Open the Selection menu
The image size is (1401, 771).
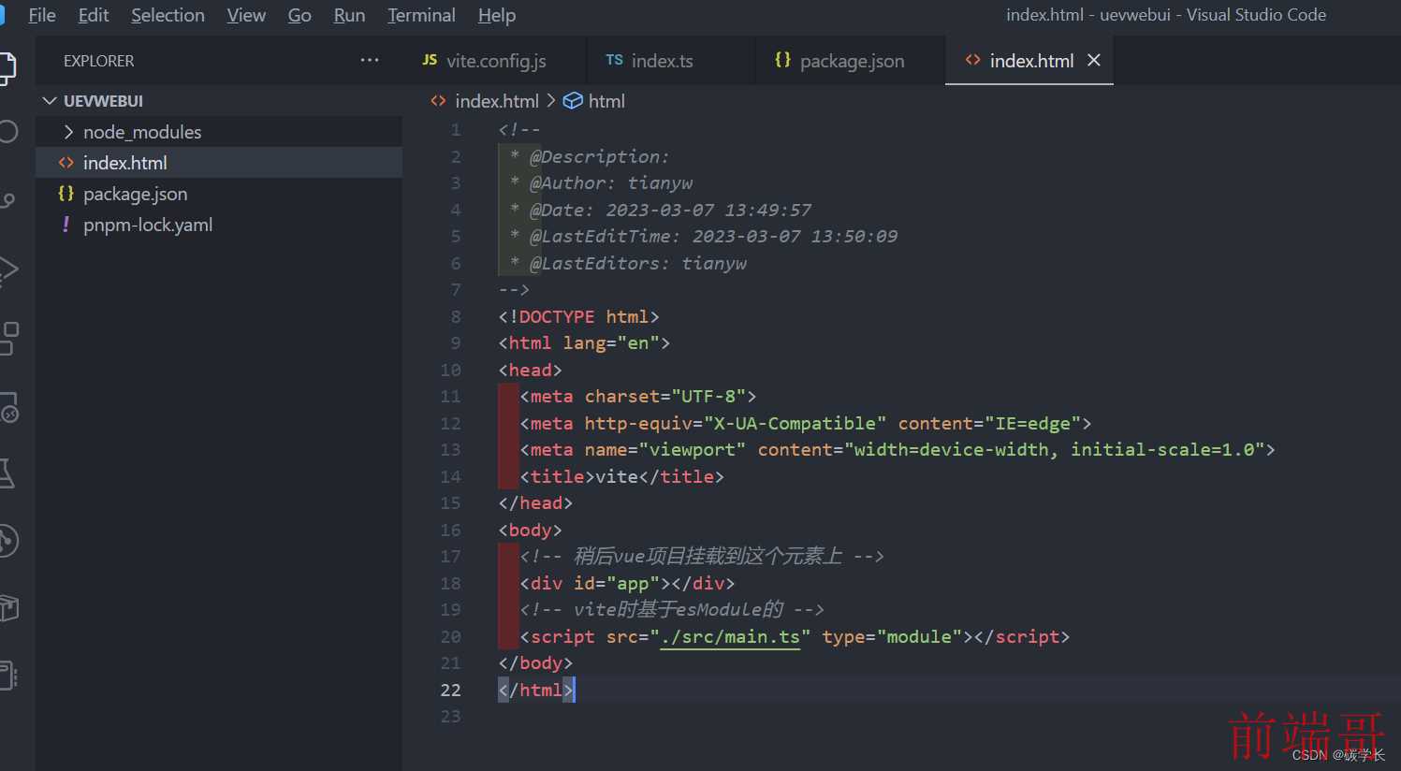point(168,15)
